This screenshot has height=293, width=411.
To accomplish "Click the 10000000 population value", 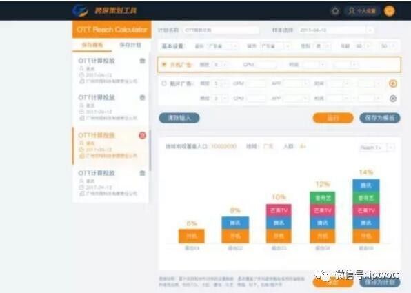I will (223, 146).
